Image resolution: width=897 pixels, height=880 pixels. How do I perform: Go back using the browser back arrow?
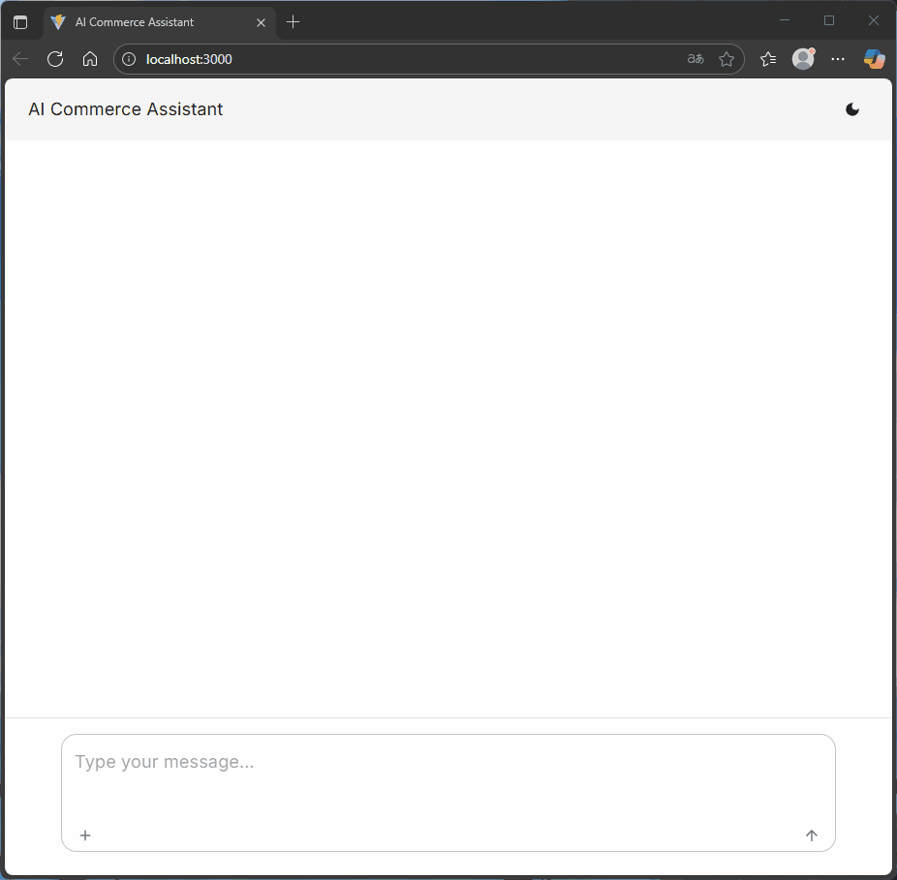tap(20, 59)
